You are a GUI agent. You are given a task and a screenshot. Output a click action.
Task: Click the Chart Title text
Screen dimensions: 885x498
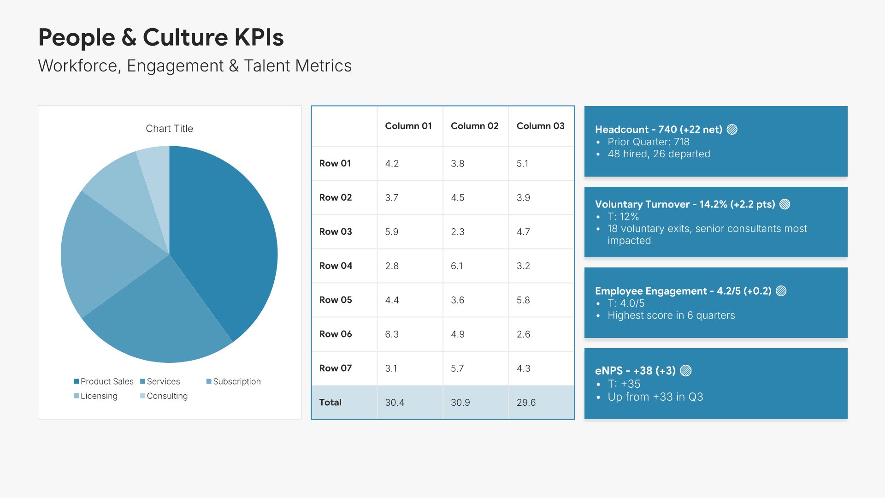point(169,129)
